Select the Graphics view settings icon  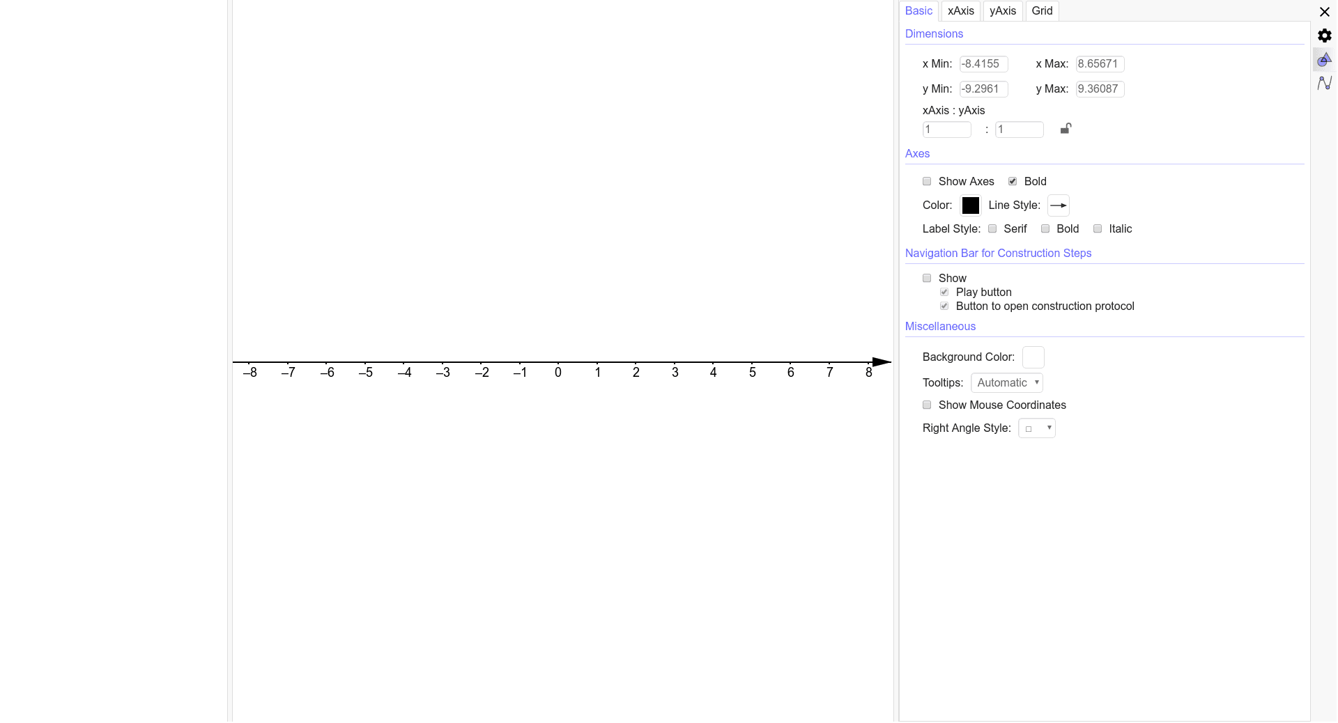1325,59
